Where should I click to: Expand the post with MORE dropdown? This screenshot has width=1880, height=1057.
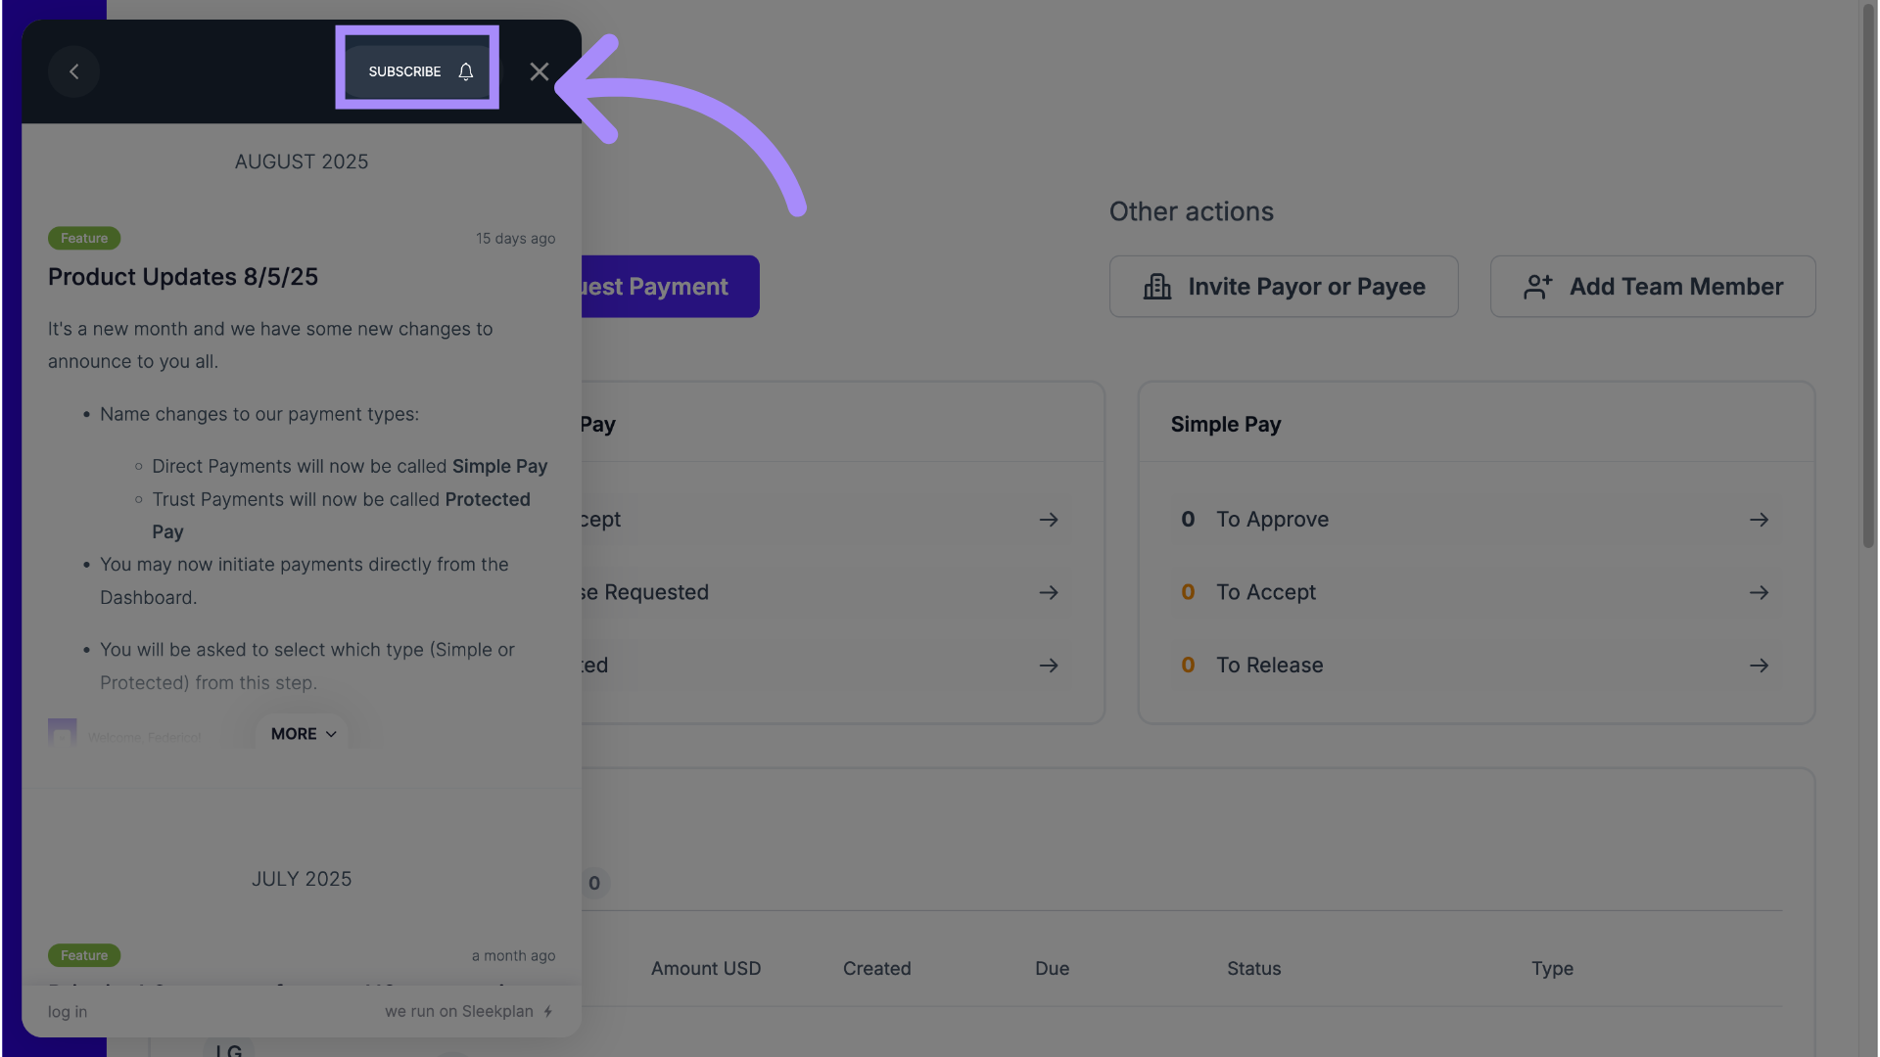tap(303, 734)
